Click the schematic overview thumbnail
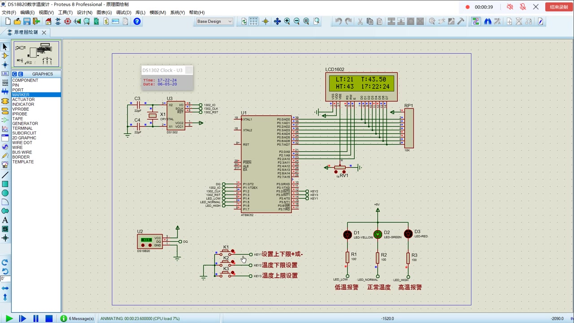The height and width of the screenshot is (323, 574). click(36, 54)
